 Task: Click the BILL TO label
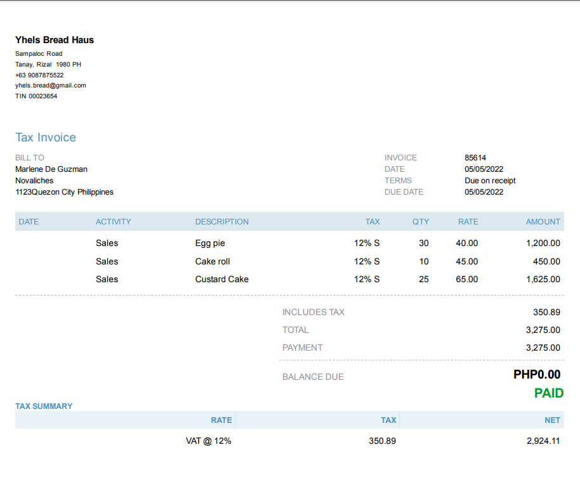[30, 158]
